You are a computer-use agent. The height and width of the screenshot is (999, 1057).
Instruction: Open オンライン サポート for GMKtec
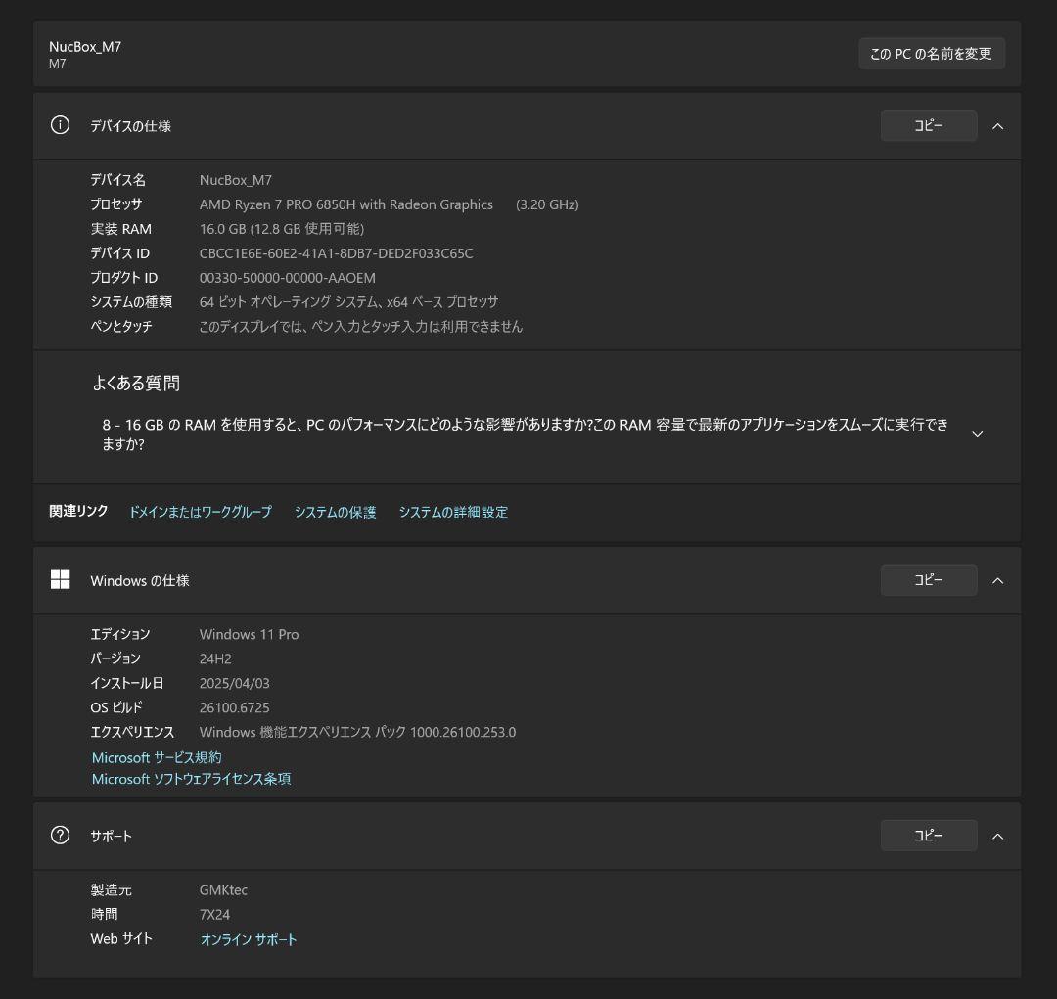[x=249, y=938]
